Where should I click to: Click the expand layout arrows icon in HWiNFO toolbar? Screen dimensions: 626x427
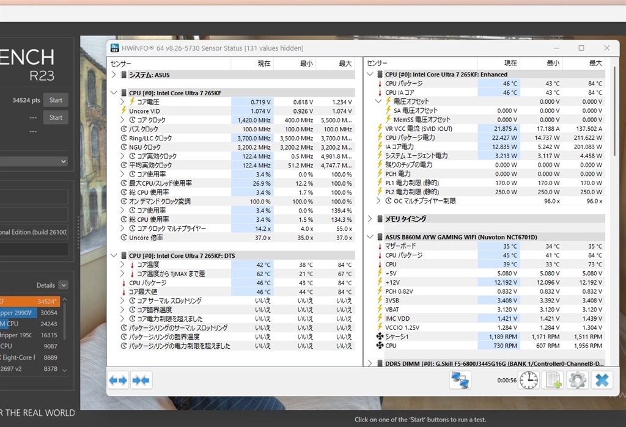point(118,381)
